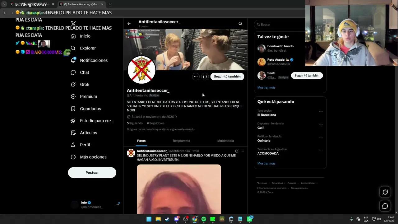This screenshot has width=398, height=224.
Task: Open the Chat icon in sidebar
Action: coord(73,72)
